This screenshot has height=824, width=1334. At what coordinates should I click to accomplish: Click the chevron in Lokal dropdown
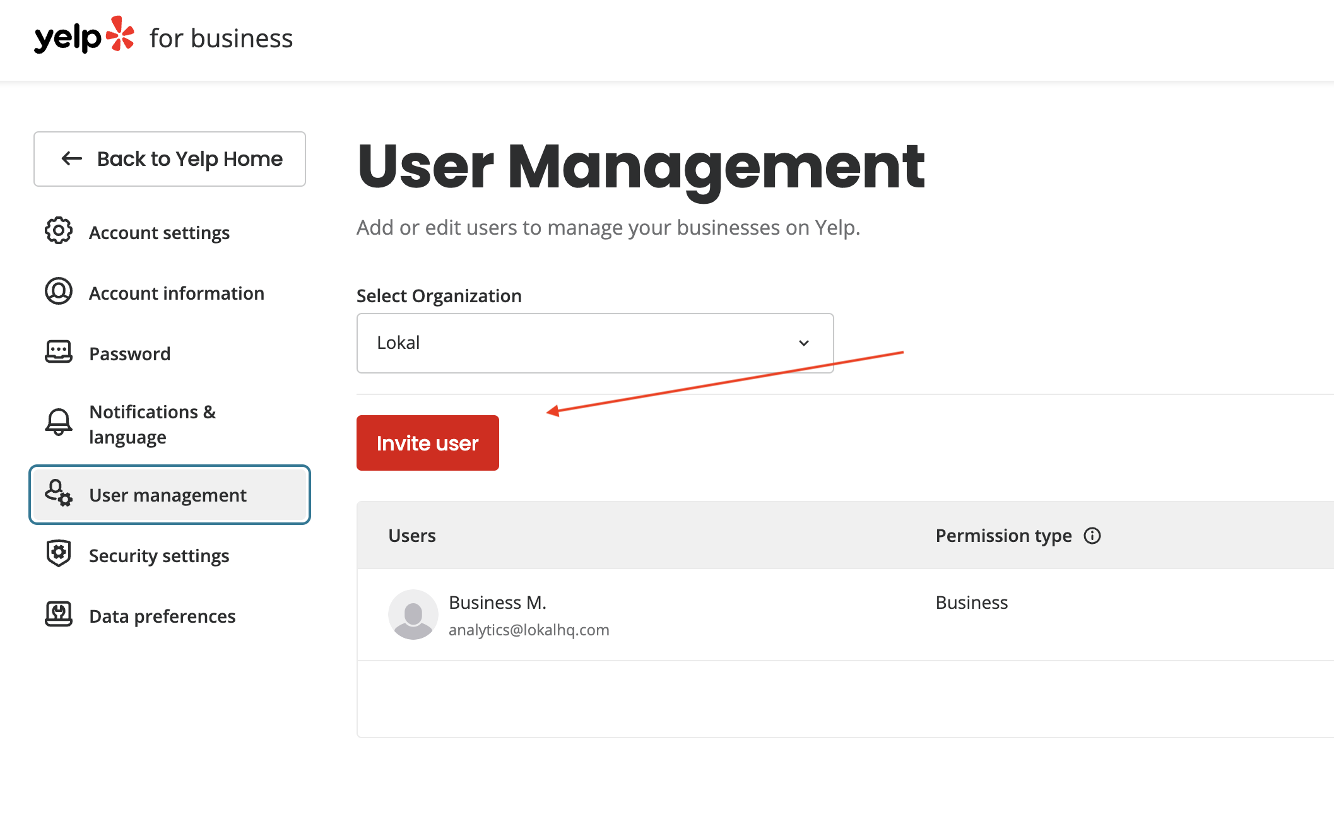(x=804, y=343)
